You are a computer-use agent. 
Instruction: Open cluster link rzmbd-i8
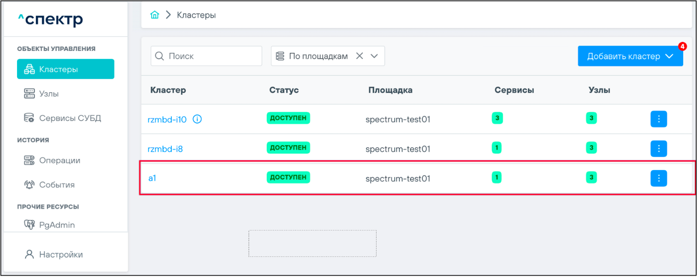(165, 149)
